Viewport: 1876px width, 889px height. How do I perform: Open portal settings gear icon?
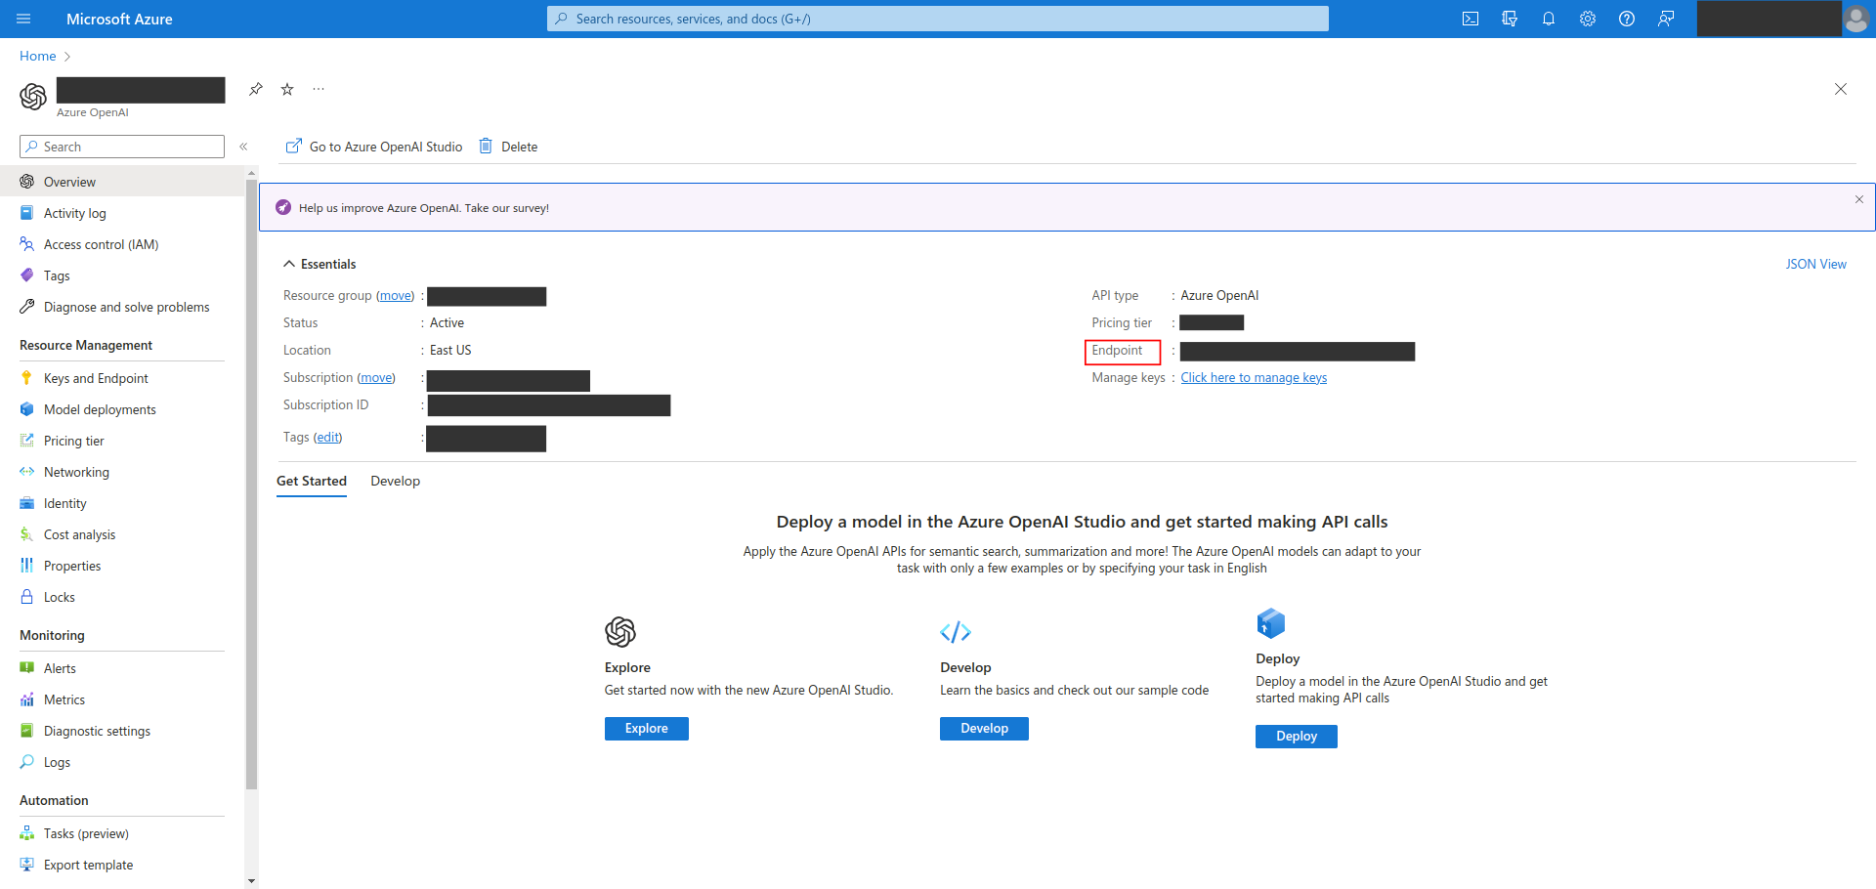pyautogui.click(x=1587, y=19)
